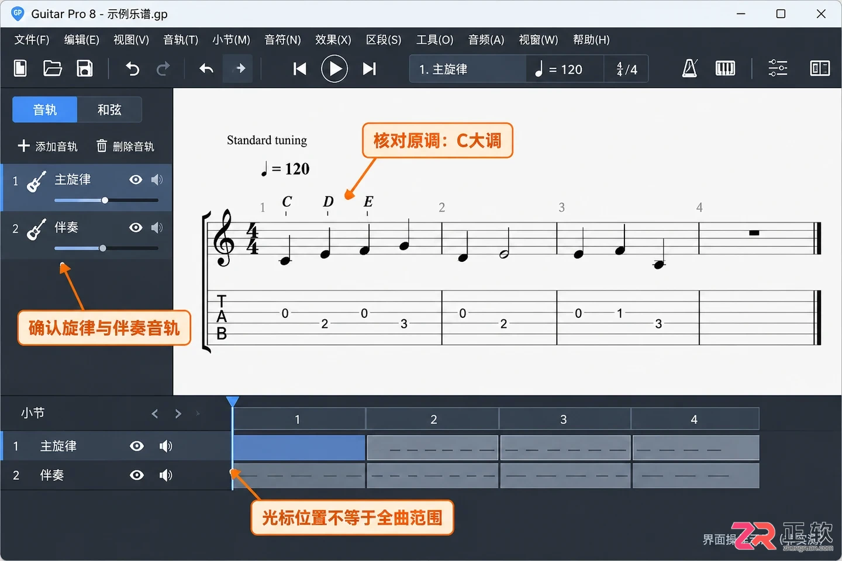Image resolution: width=842 pixels, height=561 pixels.
Task: Go back with the left reply arrow
Action: [x=206, y=69]
